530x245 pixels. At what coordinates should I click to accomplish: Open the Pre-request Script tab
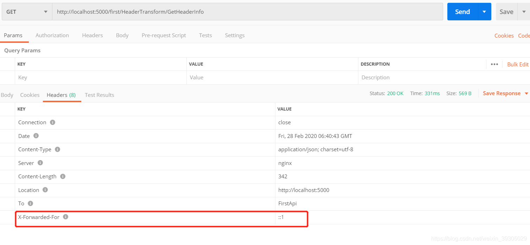[x=164, y=35]
